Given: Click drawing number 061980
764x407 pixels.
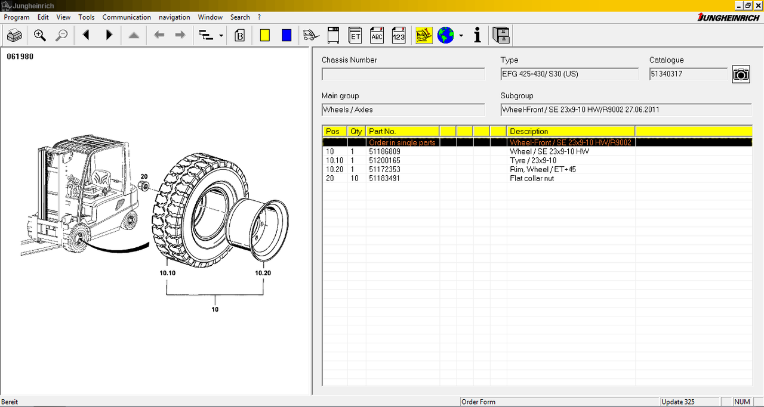Looking at the screenshot, I should click(x=20, y=57).
